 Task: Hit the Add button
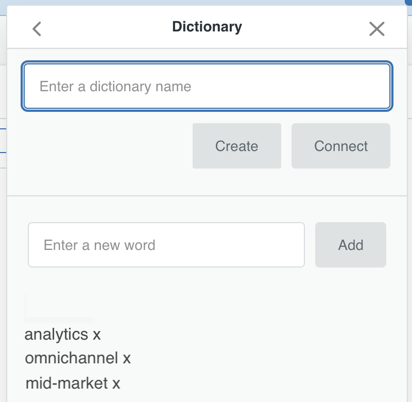point(350,245)
